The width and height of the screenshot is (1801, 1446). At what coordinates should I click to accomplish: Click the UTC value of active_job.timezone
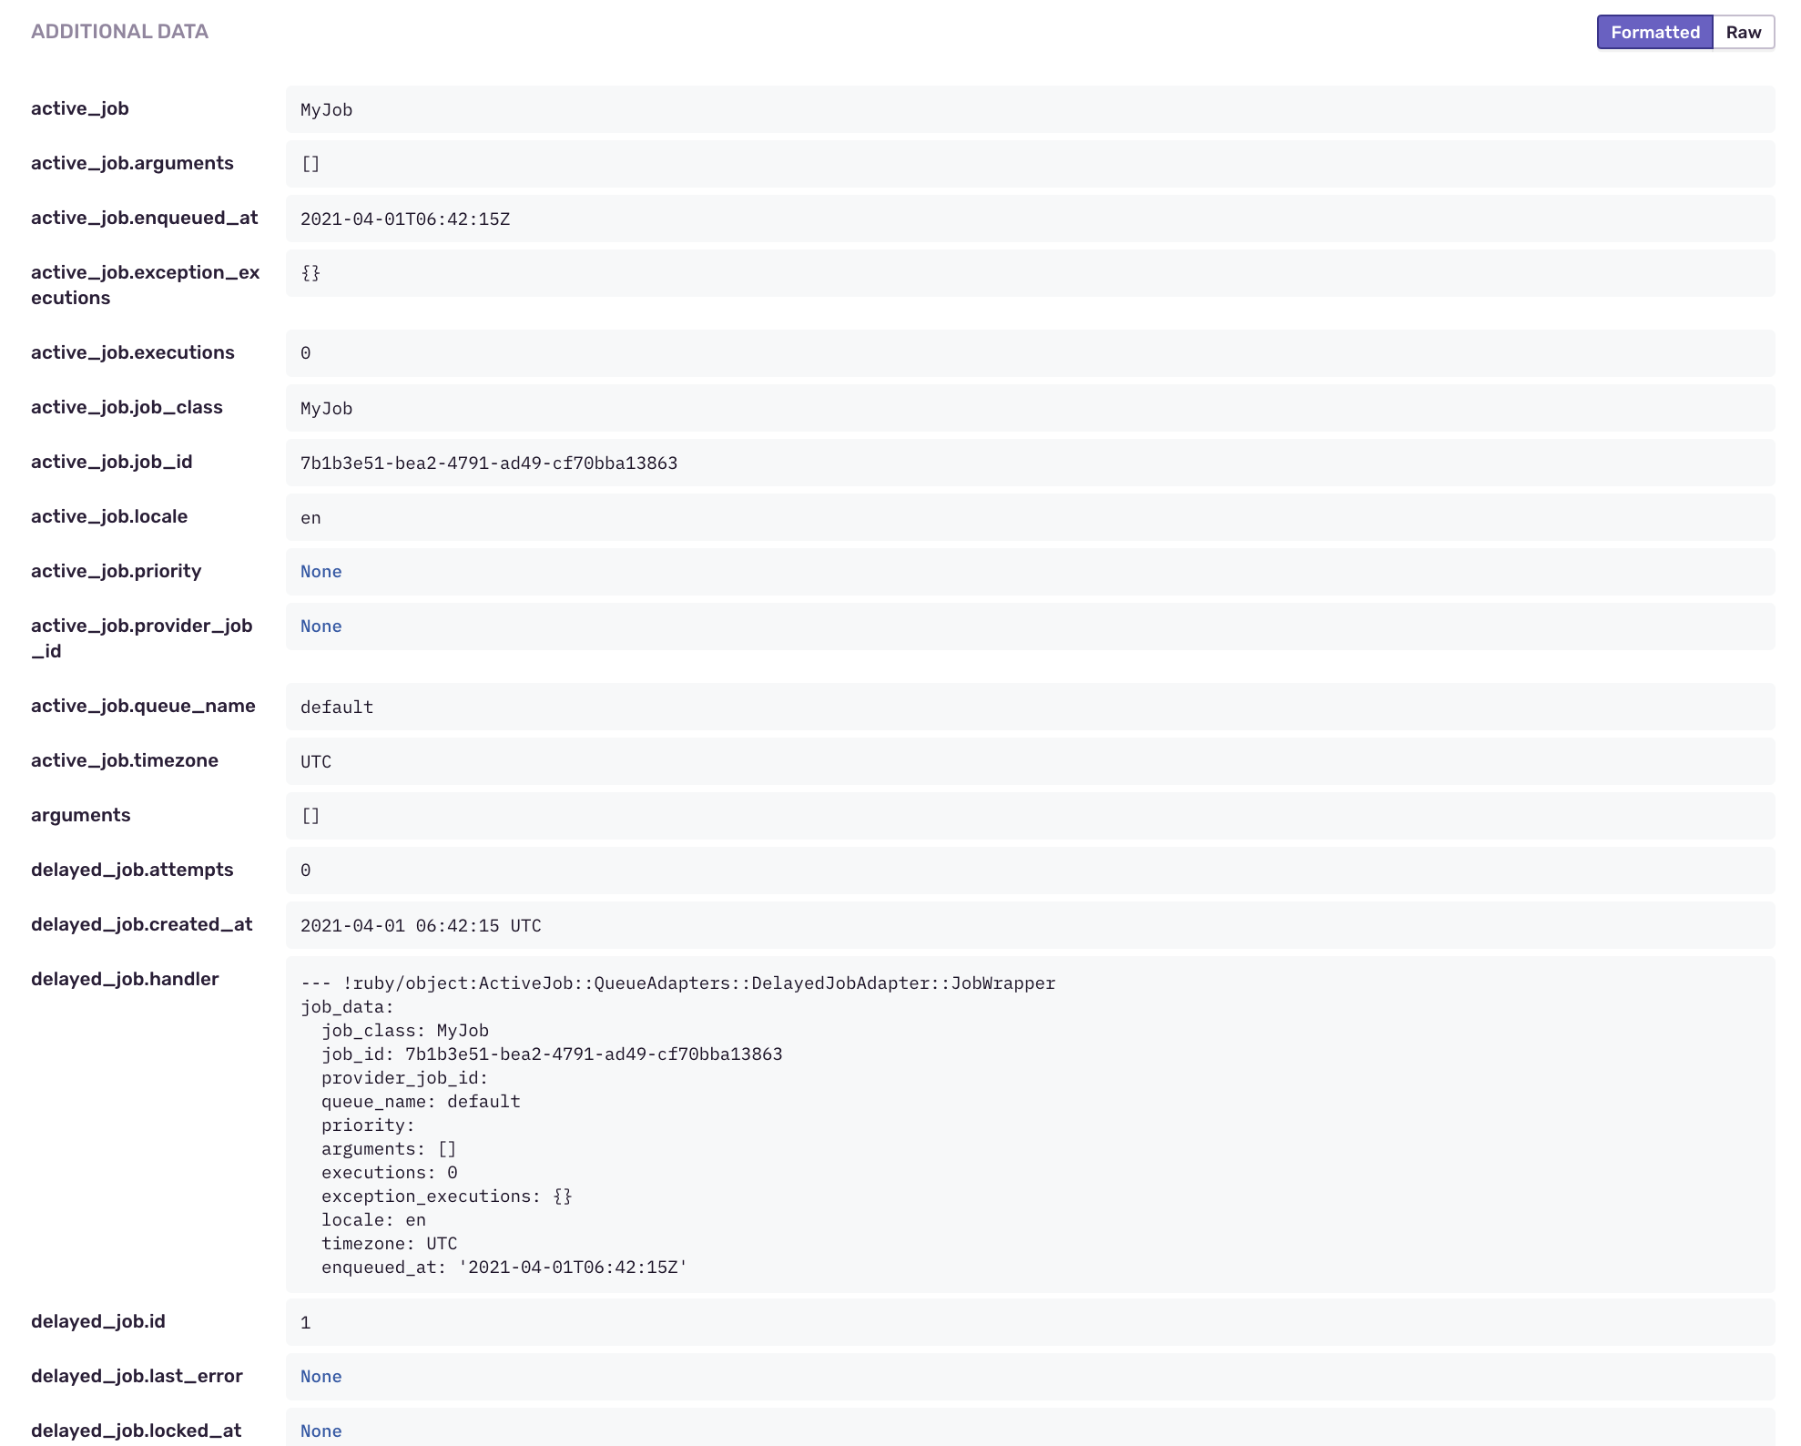pyautogui.click(x=316, y=761)
